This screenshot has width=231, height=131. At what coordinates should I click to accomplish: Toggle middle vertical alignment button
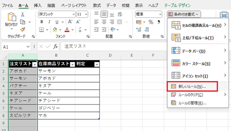(104, 14)
